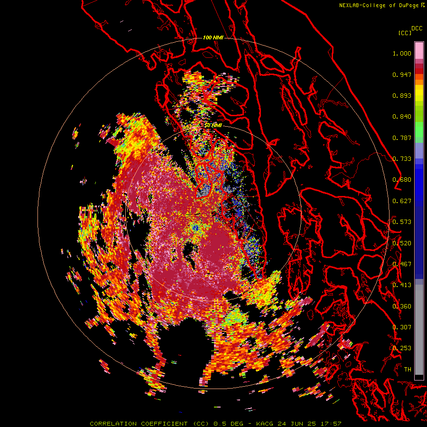
Task: Pick the gray low-value segment of color bar
Action: (419, 330)
